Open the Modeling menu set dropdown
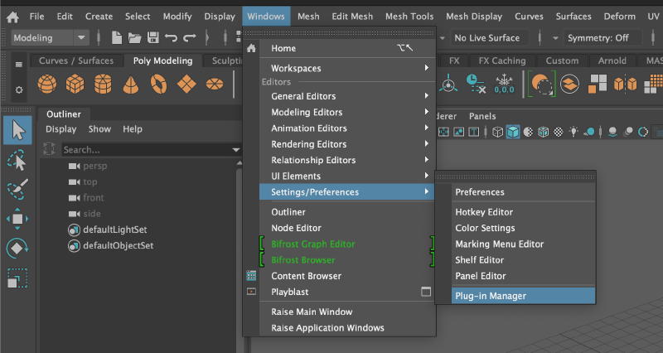Screen dimensions: 663x353 (50, 37)
